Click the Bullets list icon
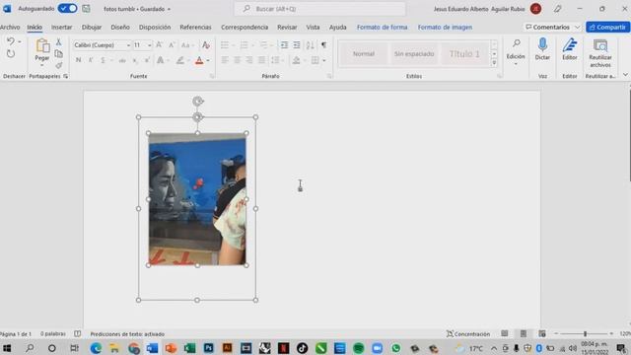The height and width of the screenshot is (355, 631). (225, 45)
